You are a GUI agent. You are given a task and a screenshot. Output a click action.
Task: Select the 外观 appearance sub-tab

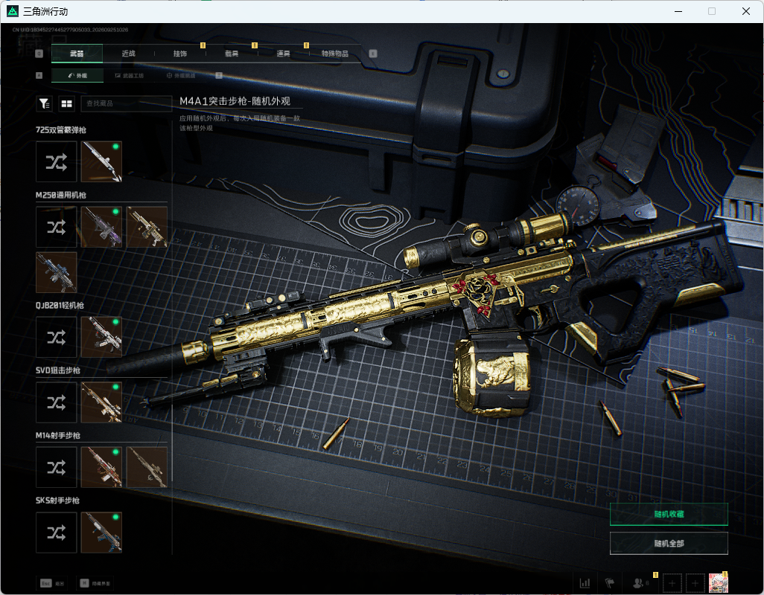pos(77,75)
